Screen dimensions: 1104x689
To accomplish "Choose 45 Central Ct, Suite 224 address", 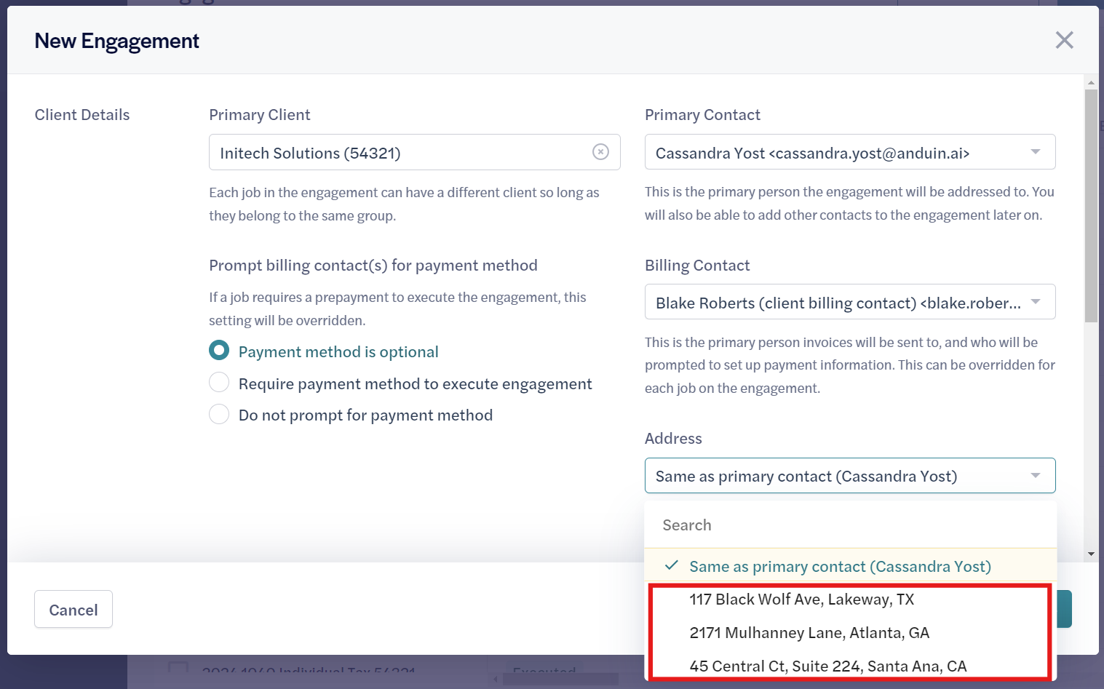I will pyautogui.click(x=850, y=666).
